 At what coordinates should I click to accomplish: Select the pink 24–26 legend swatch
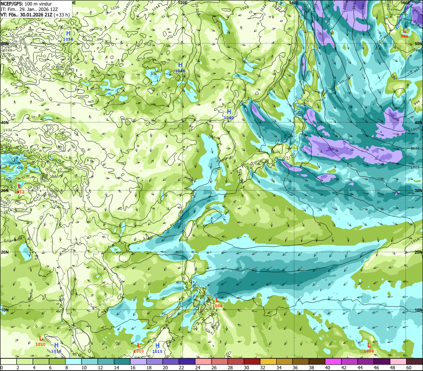203,361
